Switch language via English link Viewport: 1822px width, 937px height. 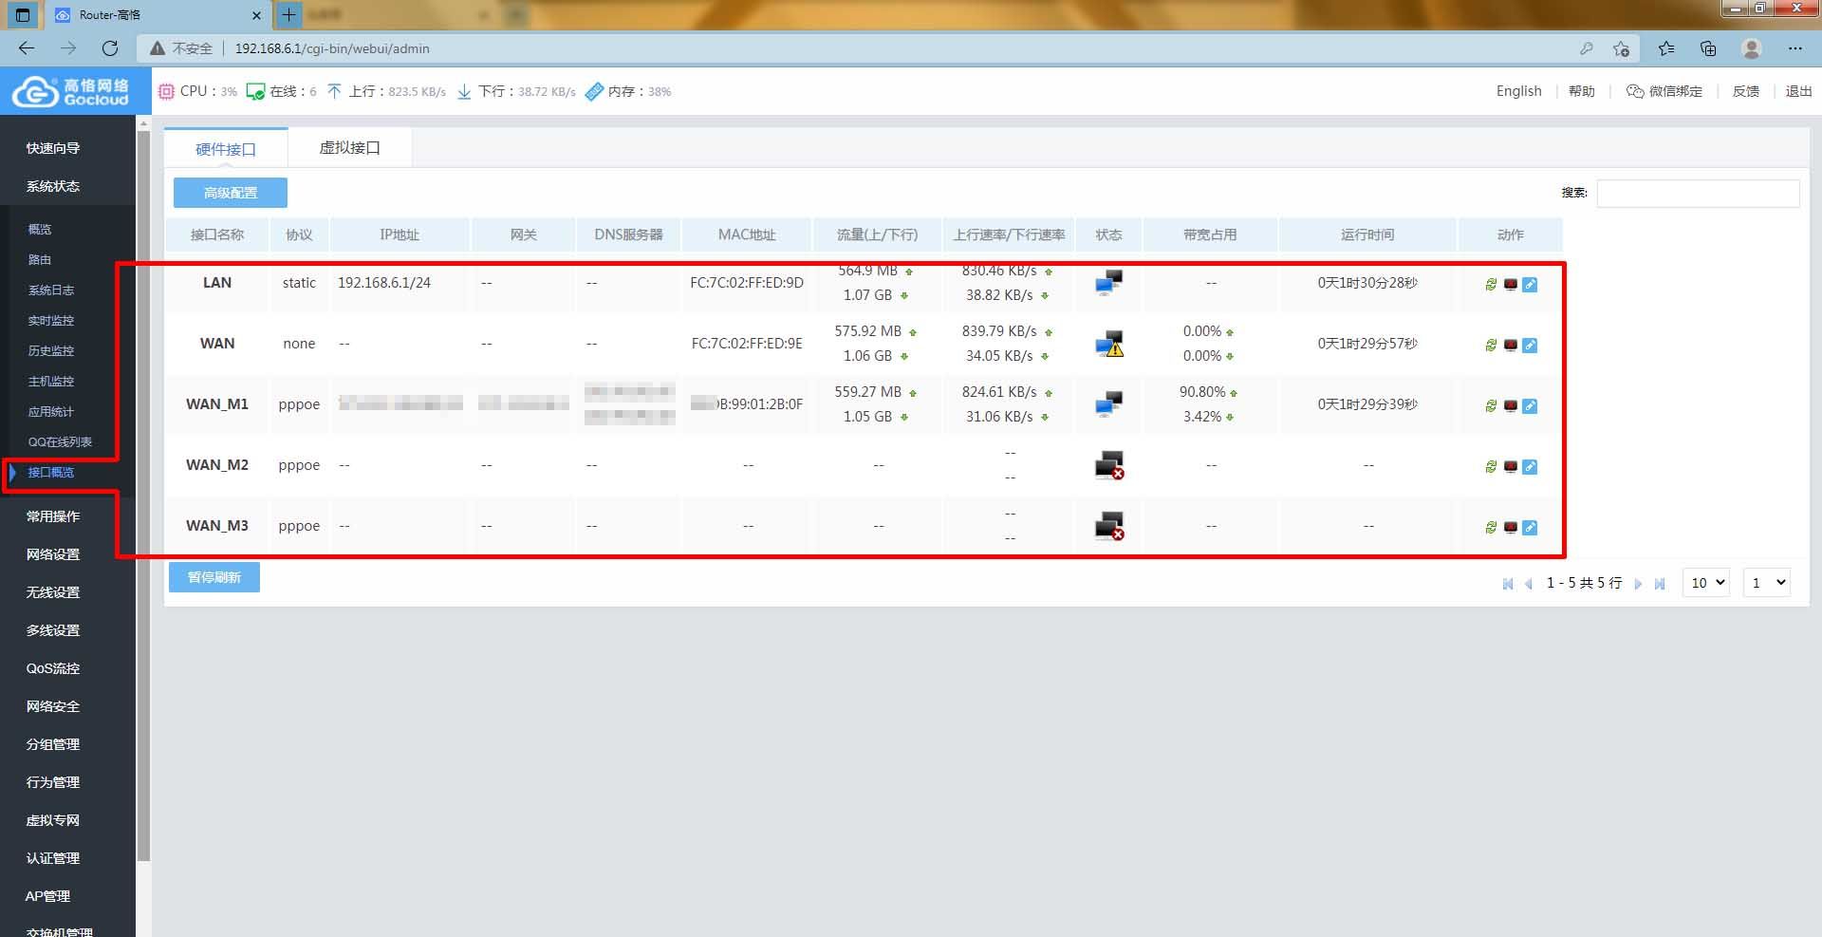pyautogui.click(x=1518, y=91)
